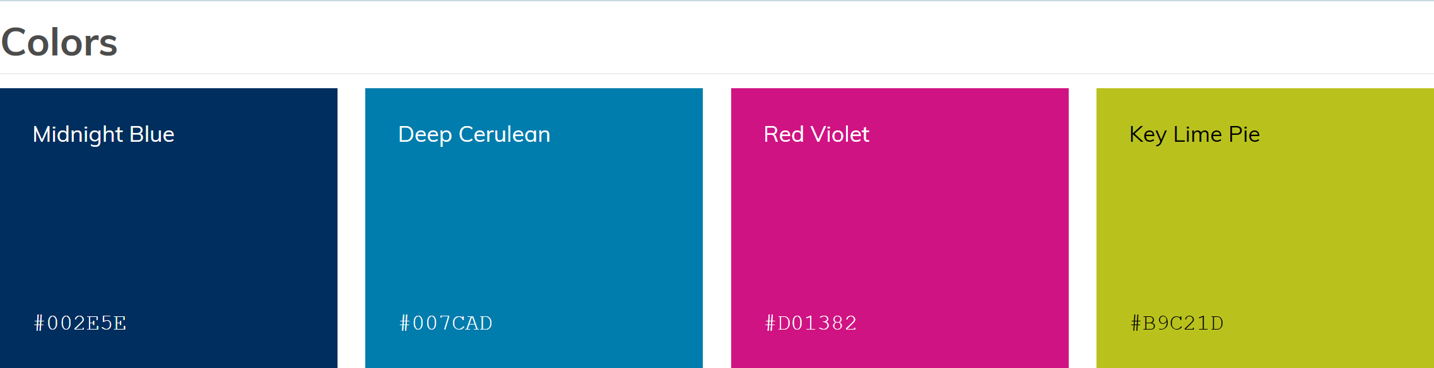
Task: Click the "Red Violet" name label
Action: pos(816,134)
